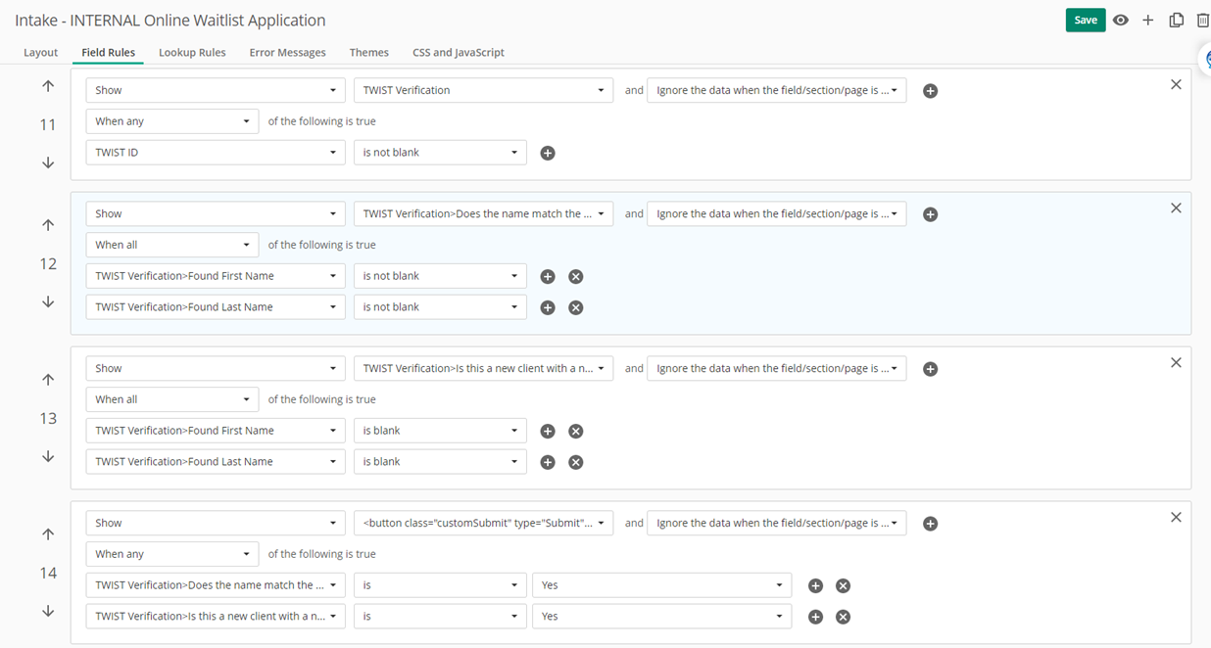This screenshot has width=1211, height=648.
Task: Add action to rule 14 customSubmit row
Action: point(931,524)
